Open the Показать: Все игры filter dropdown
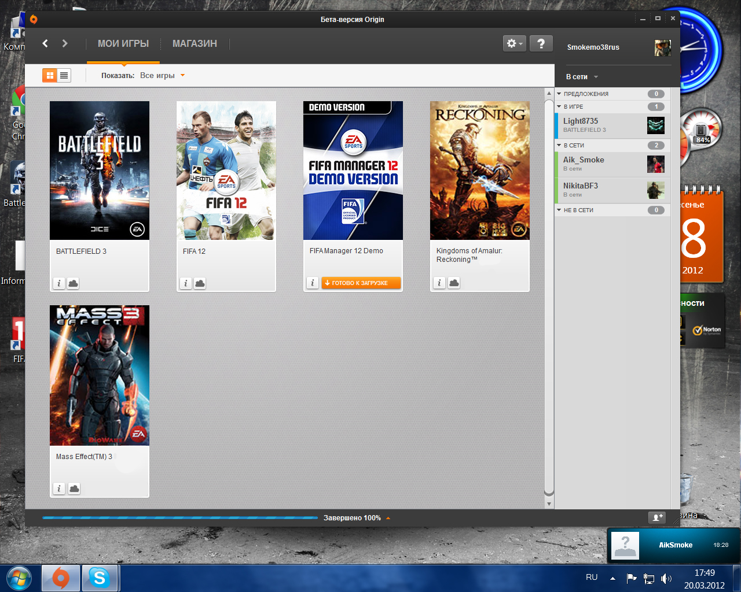The height and width of the screenshot is (592, 741). (143, 76)
